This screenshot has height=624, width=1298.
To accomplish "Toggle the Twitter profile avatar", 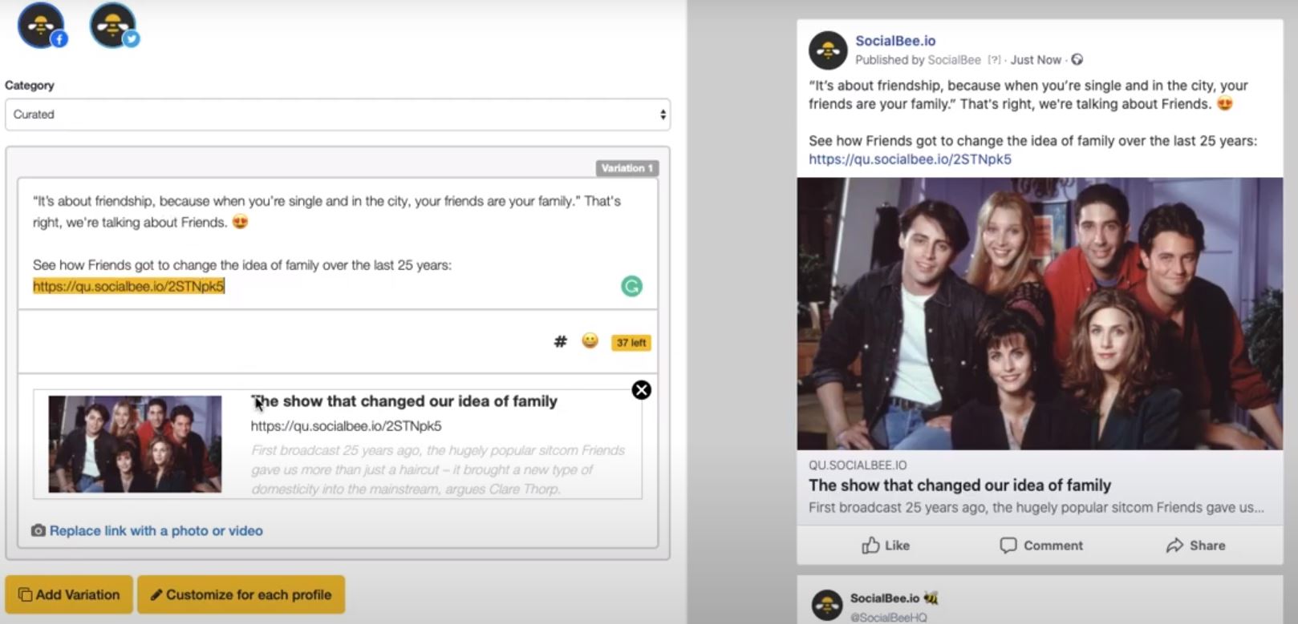I will point(114,26).
